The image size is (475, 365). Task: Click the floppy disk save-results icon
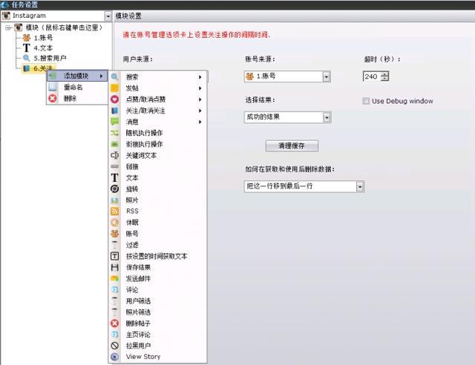[x=114, y=267]
